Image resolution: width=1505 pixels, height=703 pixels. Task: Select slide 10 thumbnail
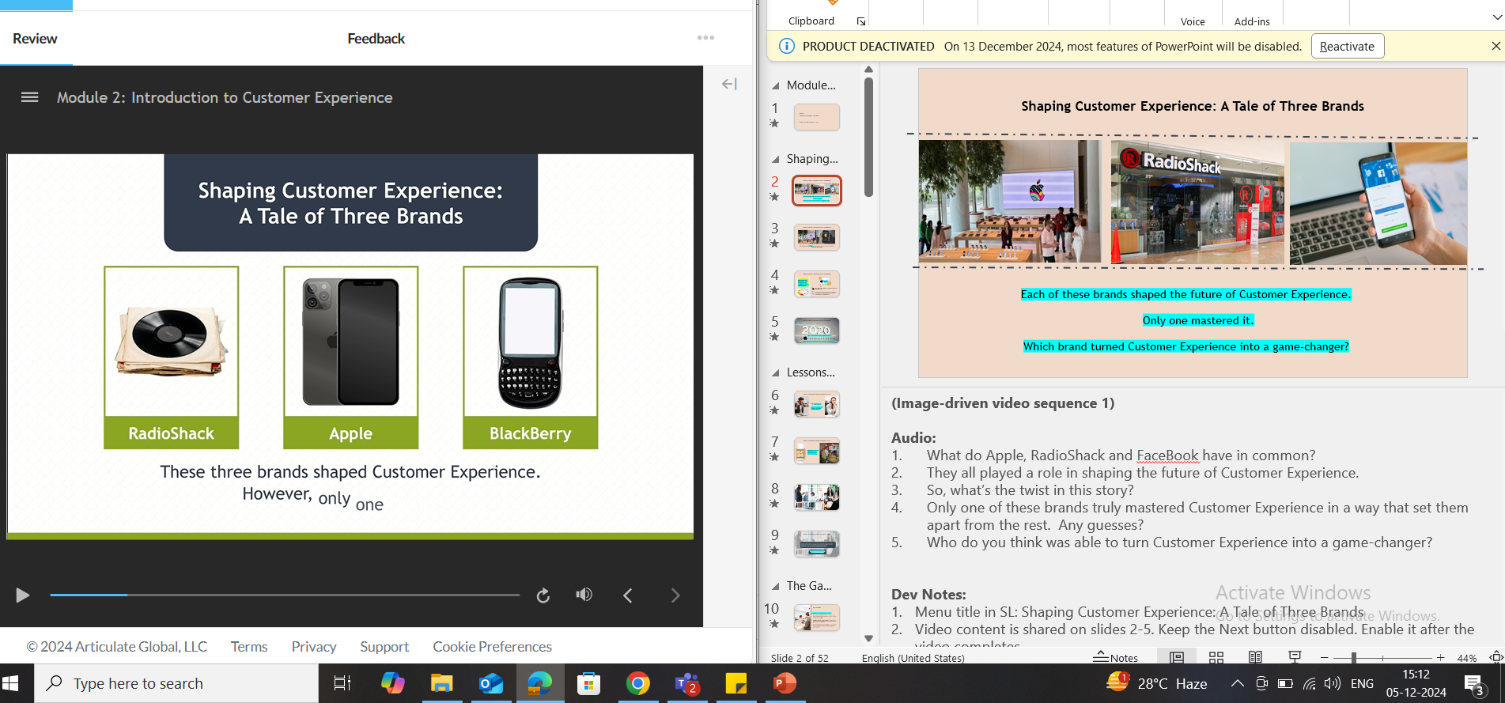817,618
